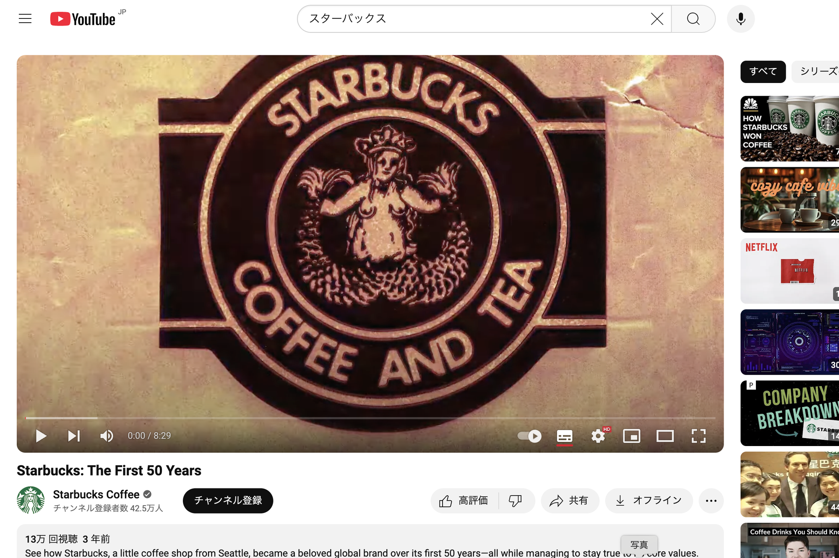Open the Netflix video thumbnail

[x=789, y=271]
